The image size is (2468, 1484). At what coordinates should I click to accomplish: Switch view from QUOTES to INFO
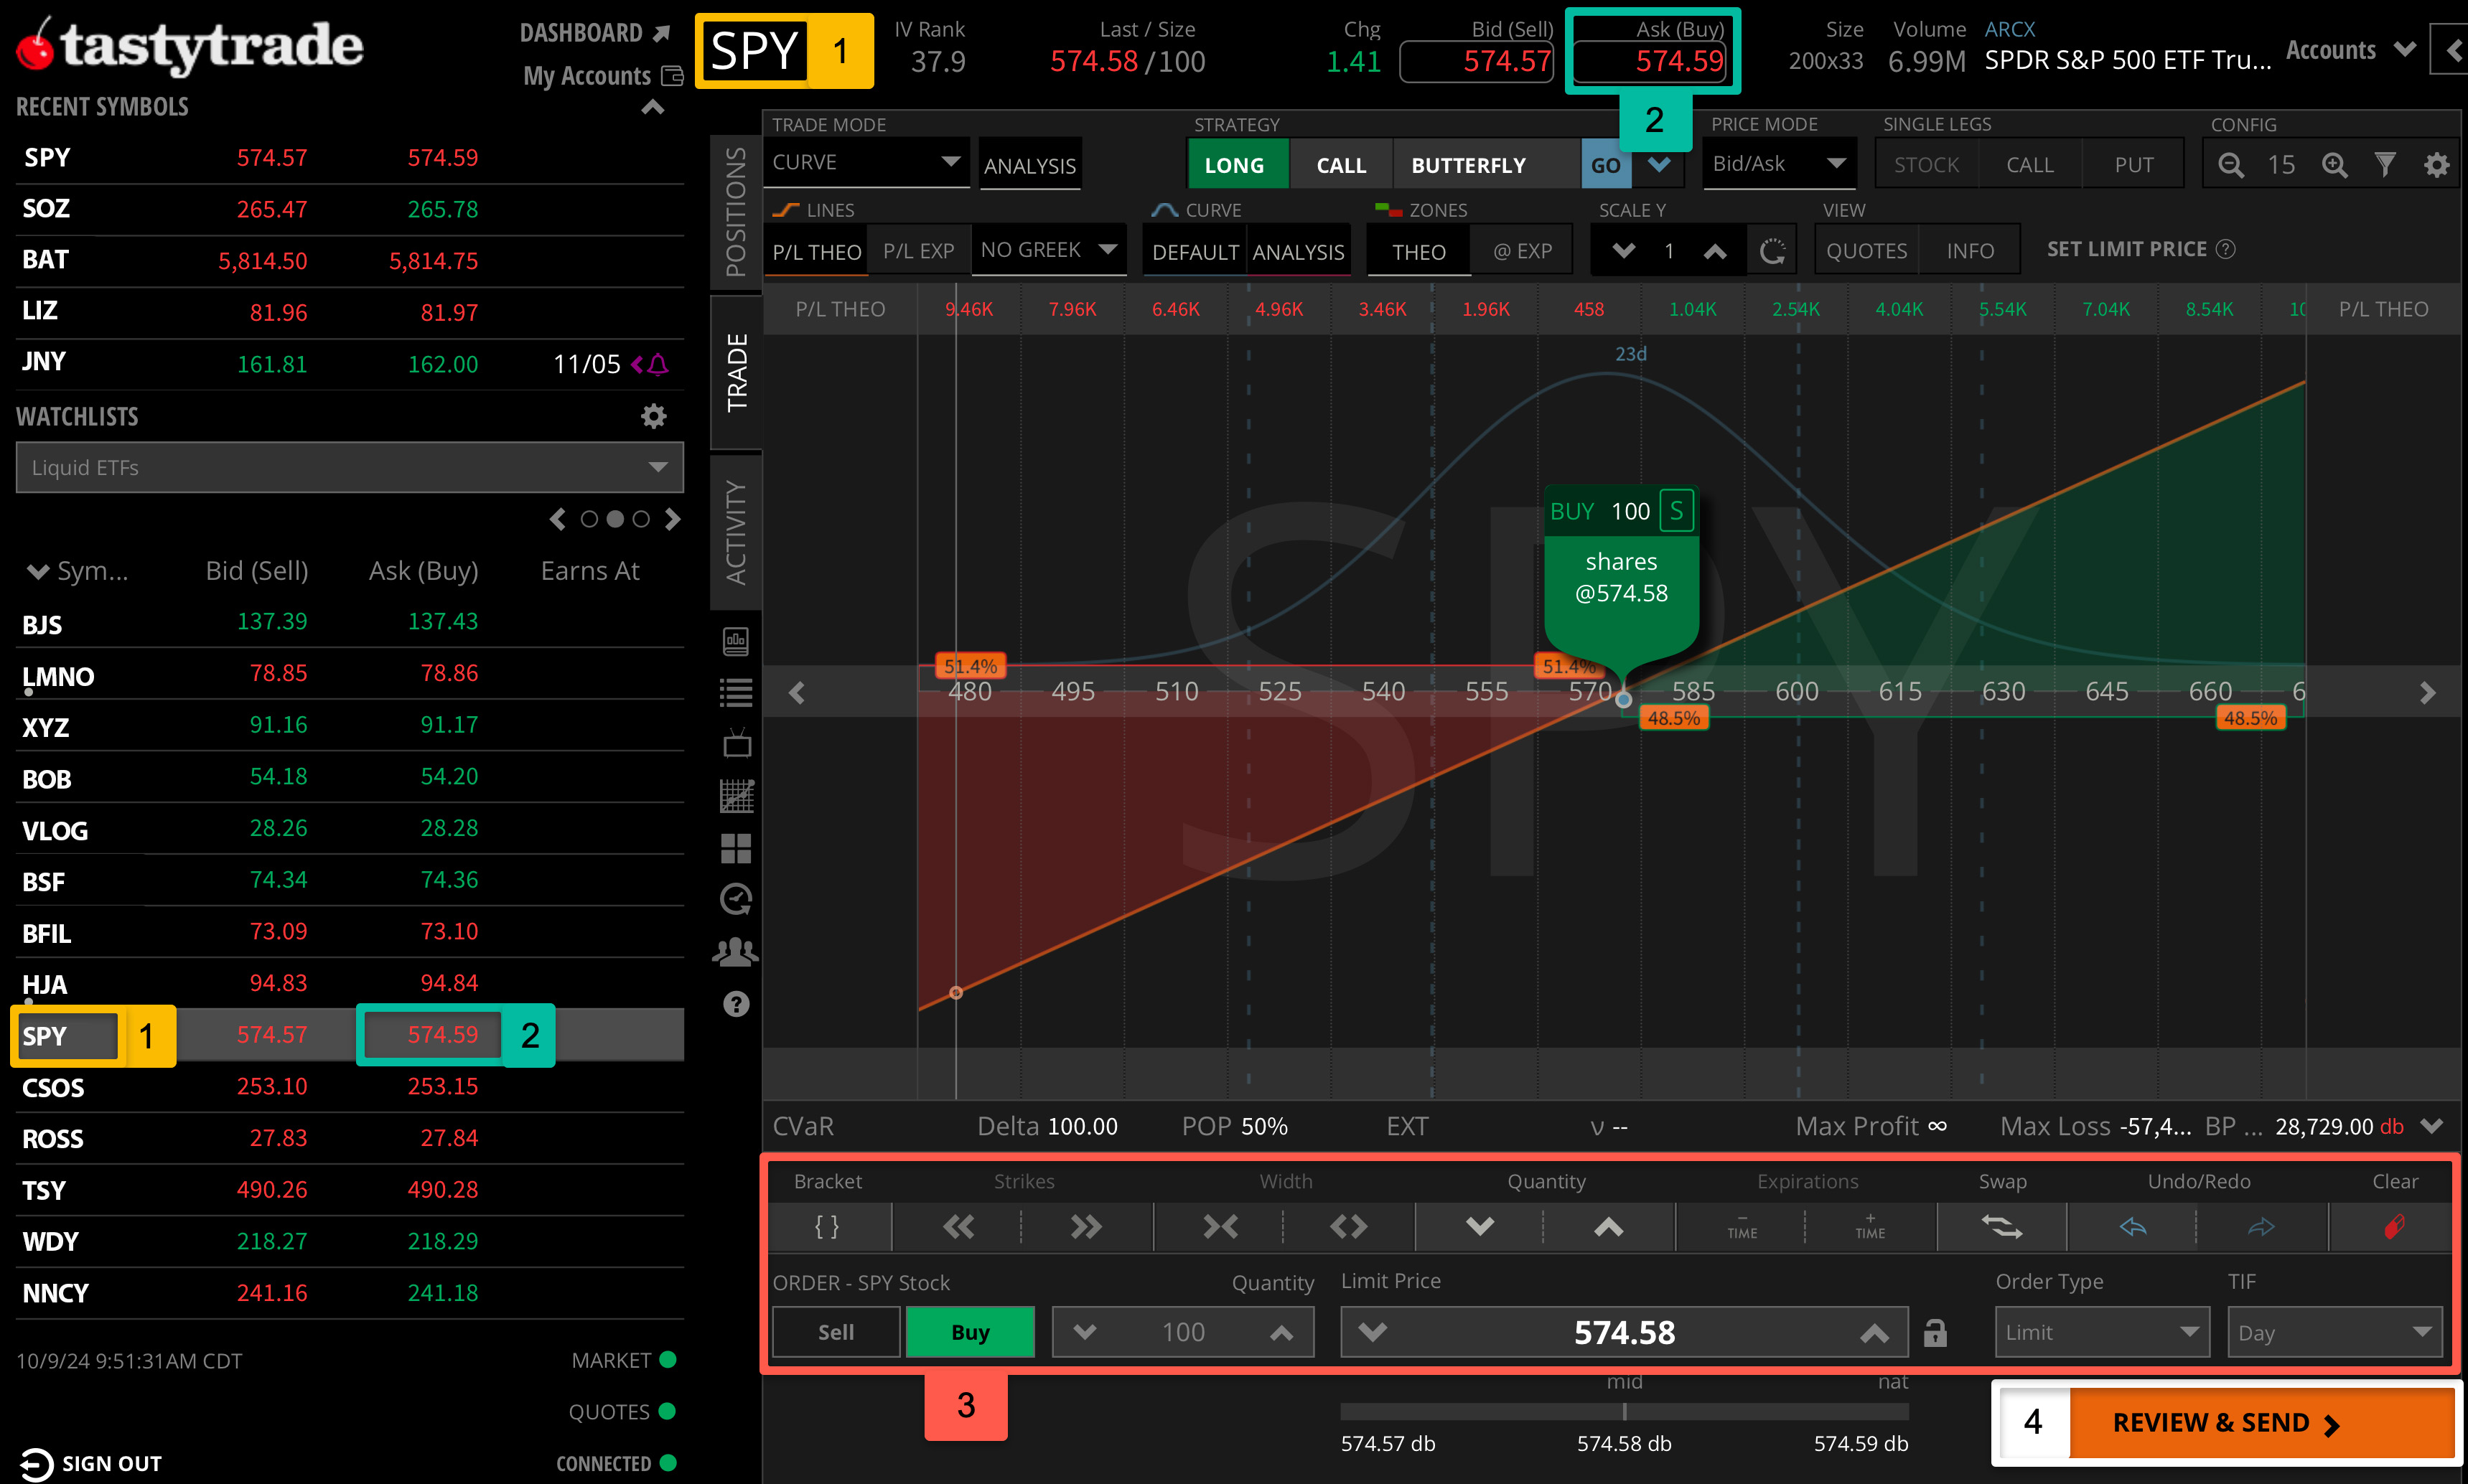coord(1968,250)
